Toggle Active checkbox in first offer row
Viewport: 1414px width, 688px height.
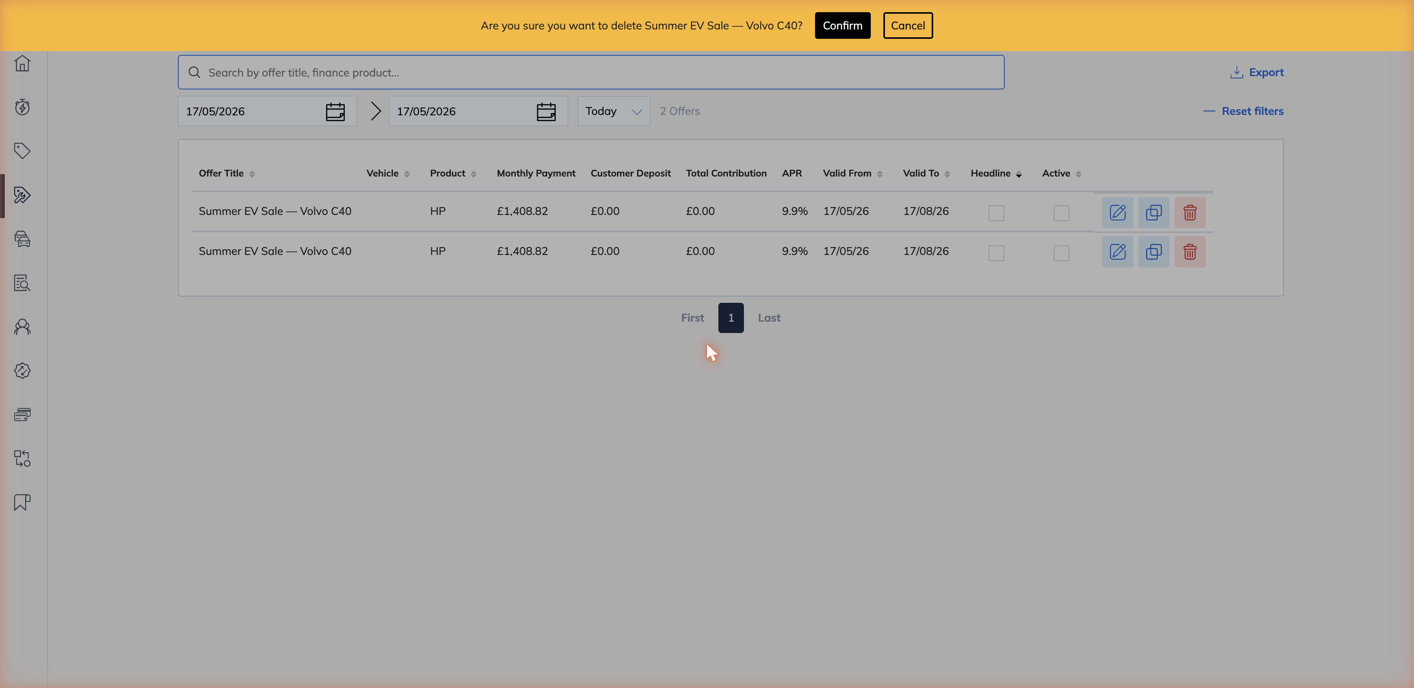(1062, 213)
